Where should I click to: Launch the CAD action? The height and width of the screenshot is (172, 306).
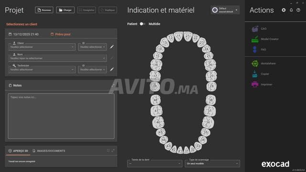[259, 29]
